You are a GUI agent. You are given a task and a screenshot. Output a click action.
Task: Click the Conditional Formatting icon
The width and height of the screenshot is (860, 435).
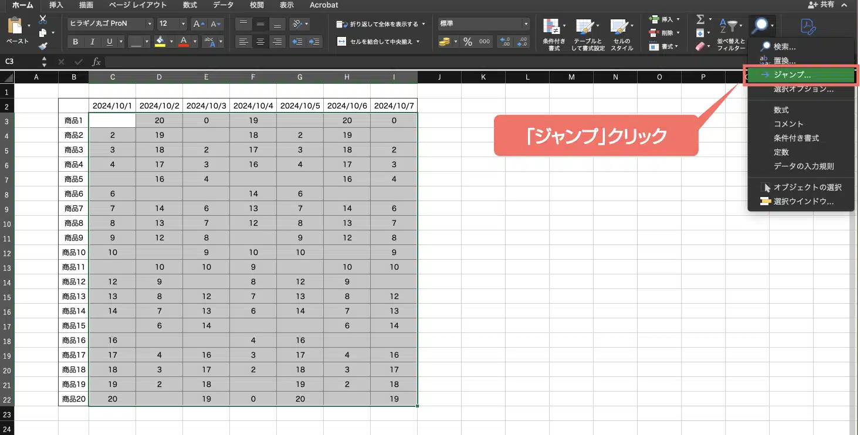pyautogui.click(x=551, y=27)
